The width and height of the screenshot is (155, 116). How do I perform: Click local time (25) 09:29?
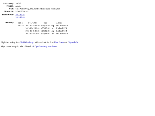tap(45, 26)
